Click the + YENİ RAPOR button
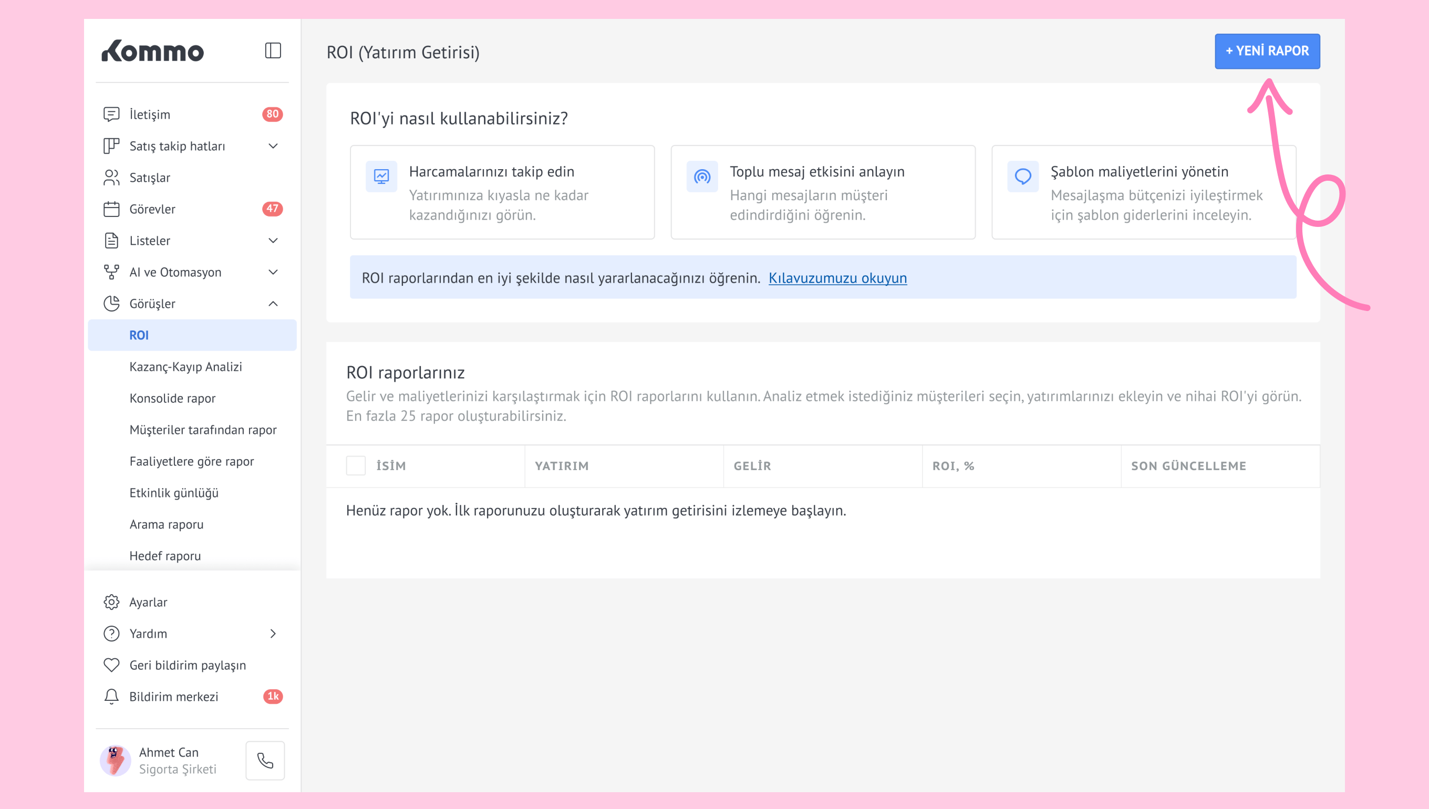The image size is (1429, 809). point(1267,51)
